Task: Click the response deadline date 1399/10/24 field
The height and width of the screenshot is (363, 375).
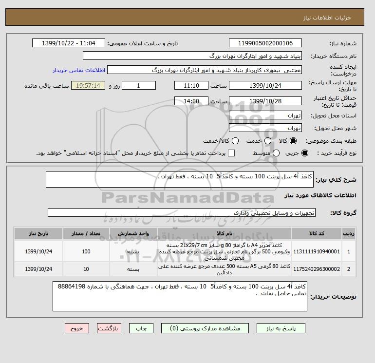Action: click(265, 85)
